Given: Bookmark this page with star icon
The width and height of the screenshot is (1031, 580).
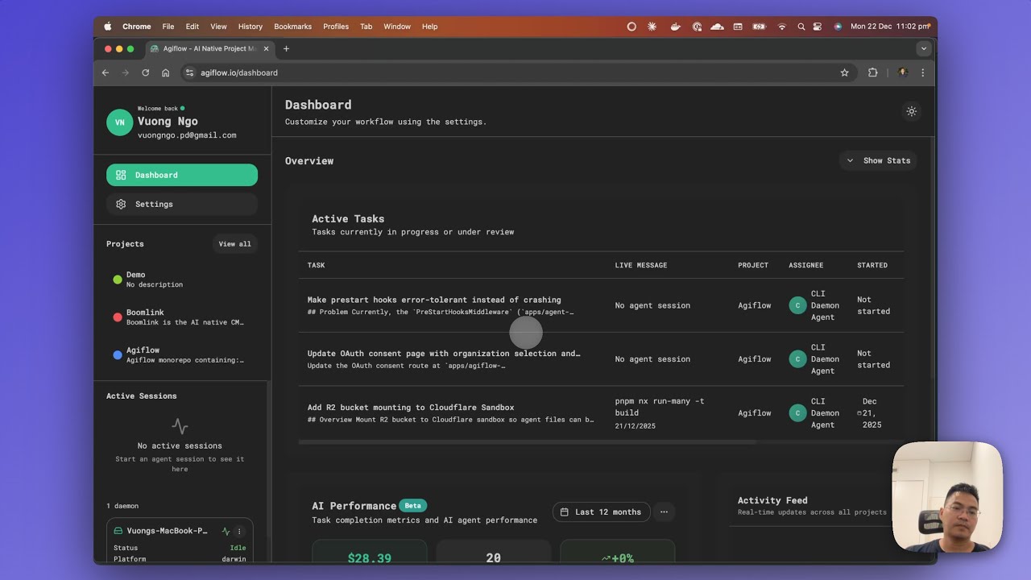Looking at the screenshot, I should point(844,72).
